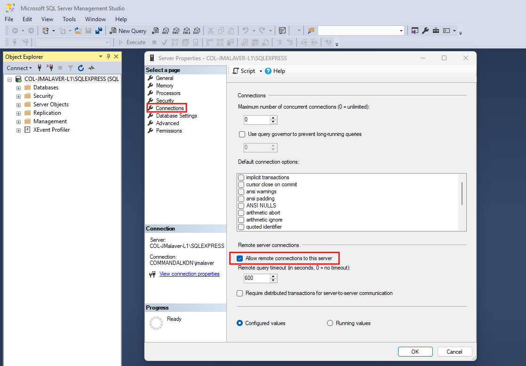The width and height of the screenshot is (526, 366).
Task: Click the Open File folder icon
Action: [x=78, y=31]
